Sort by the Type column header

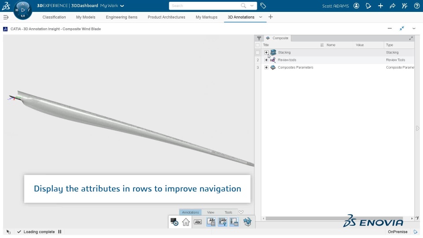[x=389, y=45]
